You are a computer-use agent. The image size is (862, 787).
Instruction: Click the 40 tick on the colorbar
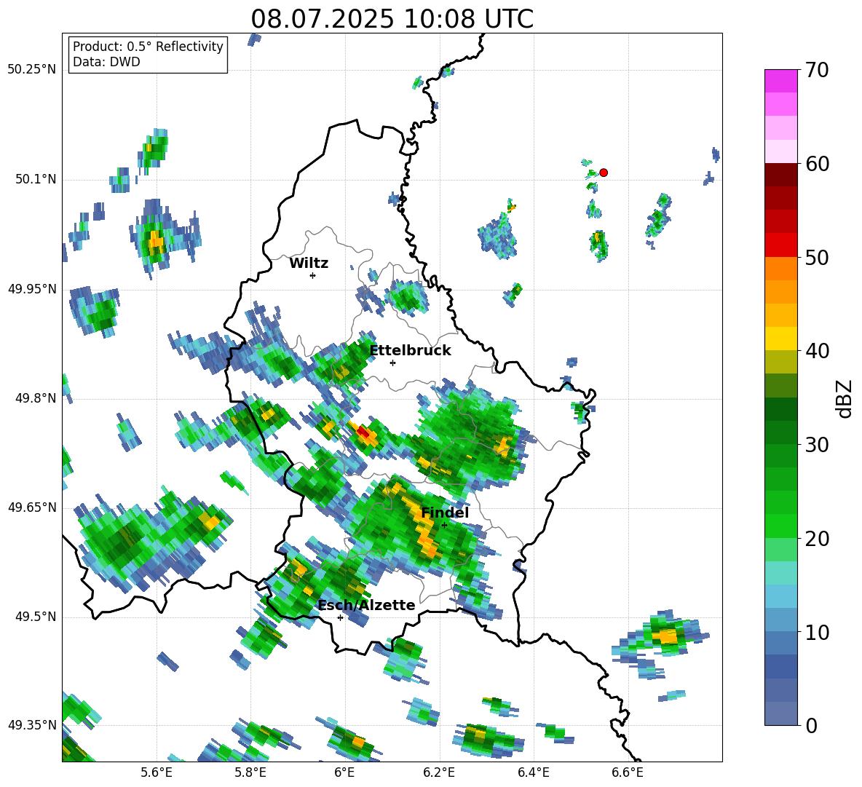click(x=818, y=351)
